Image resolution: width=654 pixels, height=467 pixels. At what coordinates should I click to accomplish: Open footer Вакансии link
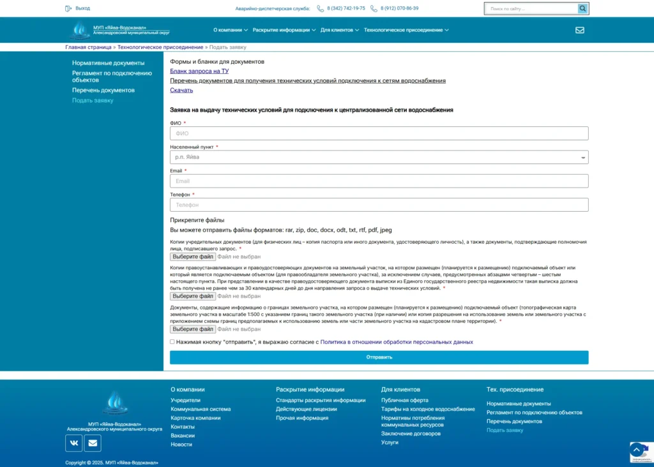[x=182, y=435]
